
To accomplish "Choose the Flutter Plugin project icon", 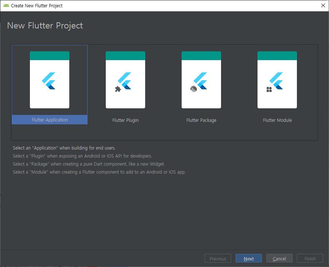I will click(125, 80).
